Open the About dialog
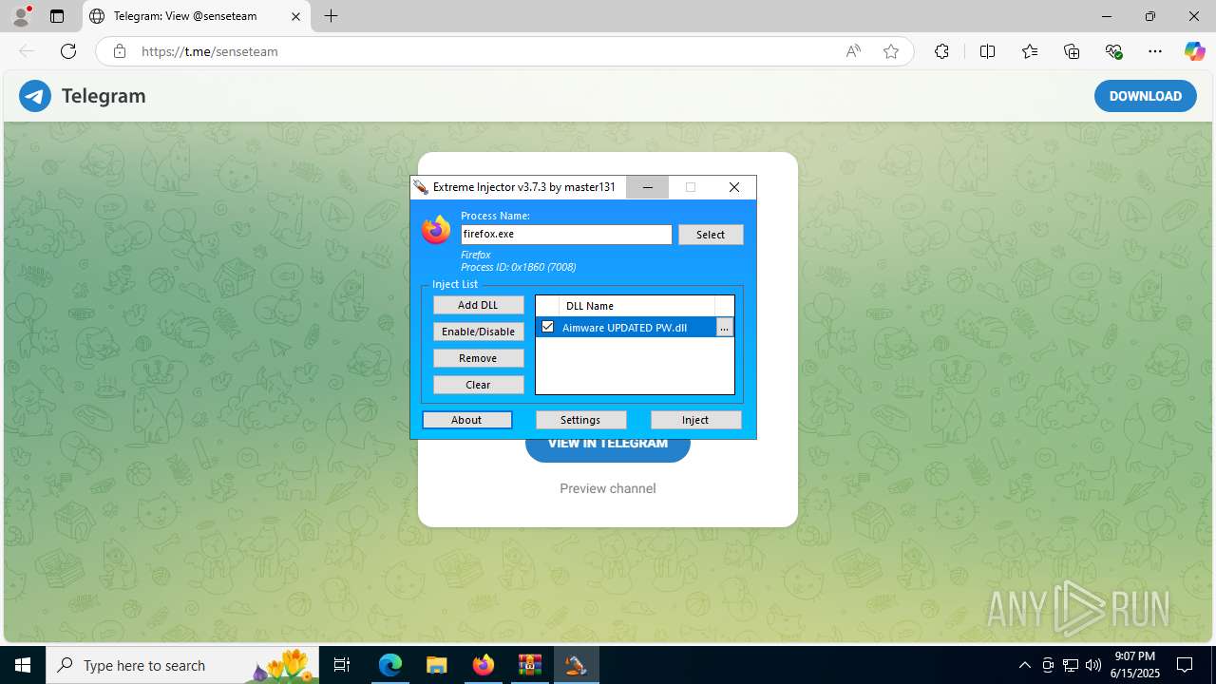The image size is (1216, 684). [466, 420]
